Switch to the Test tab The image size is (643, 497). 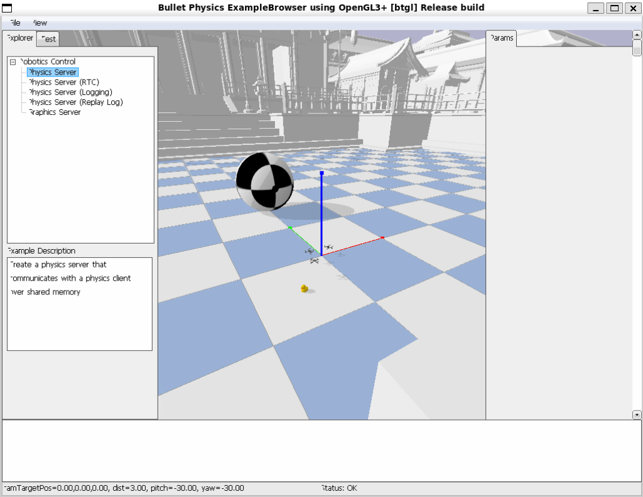point(48,39)
